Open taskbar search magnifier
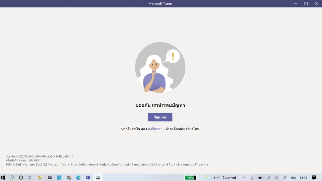The width and height of the screenshot is (322, 181). [12, 177]
